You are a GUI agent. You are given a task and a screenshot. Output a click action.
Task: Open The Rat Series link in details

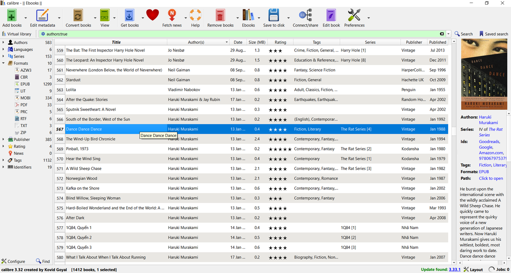pos(490,132)
